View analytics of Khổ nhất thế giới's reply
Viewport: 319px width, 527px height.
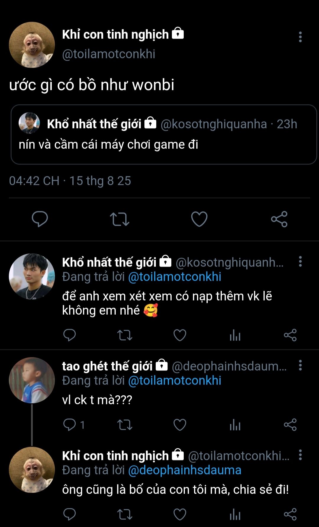[235, 335]
